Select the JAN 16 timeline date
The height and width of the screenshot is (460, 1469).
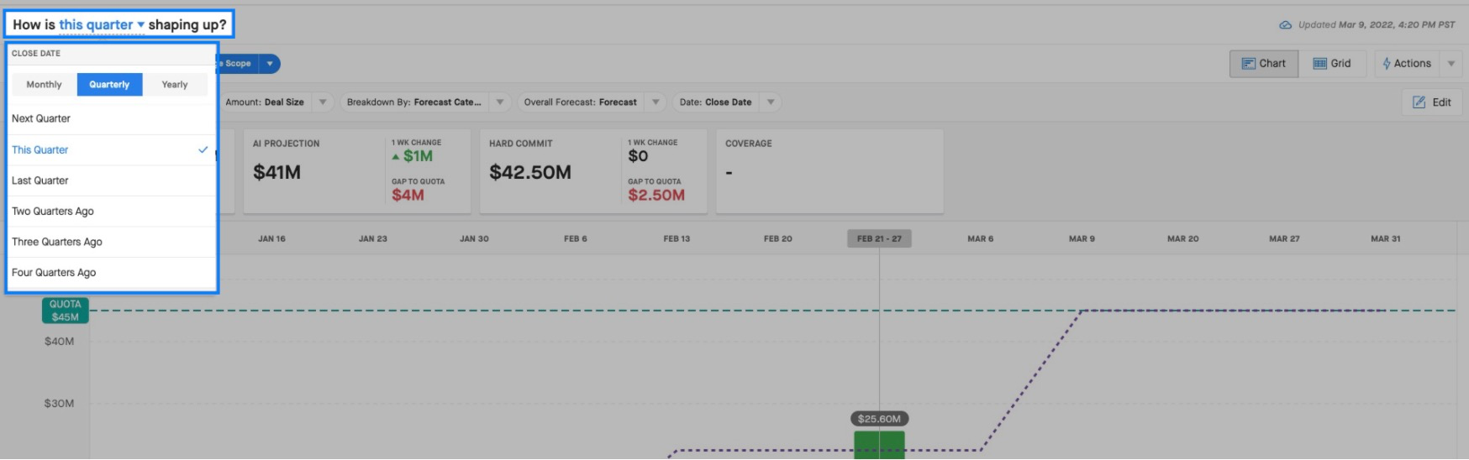click(x=271, y=239)
